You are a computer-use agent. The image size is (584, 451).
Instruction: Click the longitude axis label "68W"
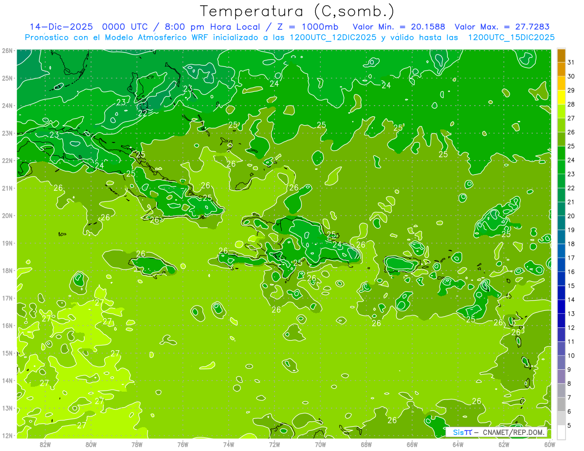[x=366, y=444]
